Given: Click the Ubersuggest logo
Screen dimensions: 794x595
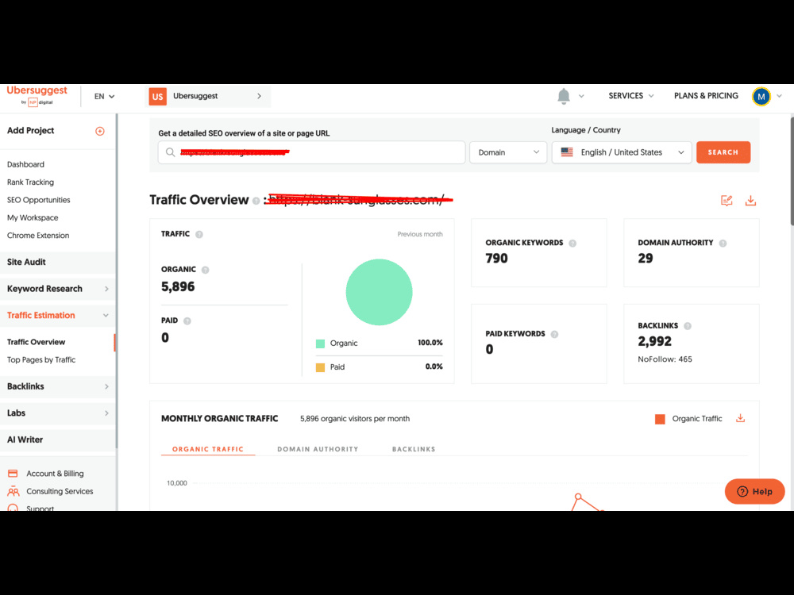Looking at the screenshot, I should click(x=37, y=95).
